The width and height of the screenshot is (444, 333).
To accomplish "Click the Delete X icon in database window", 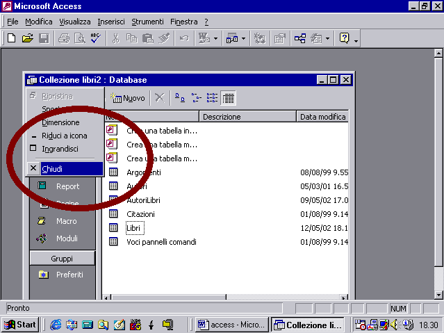I will tap(160, 98).
